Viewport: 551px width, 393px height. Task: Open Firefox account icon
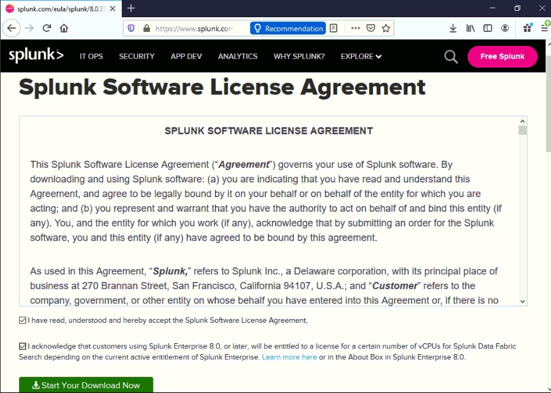[x=505, y=28]
